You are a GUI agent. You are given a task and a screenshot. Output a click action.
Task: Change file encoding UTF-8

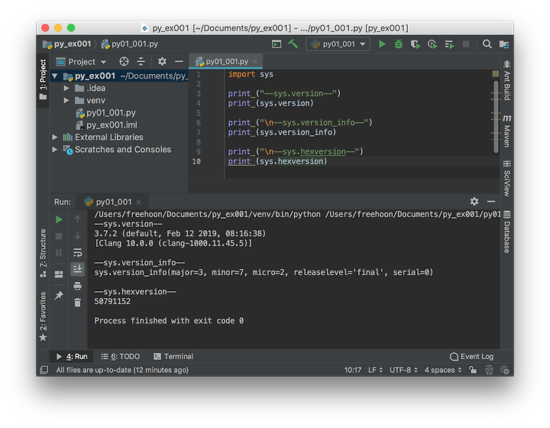tap(404, 370)
